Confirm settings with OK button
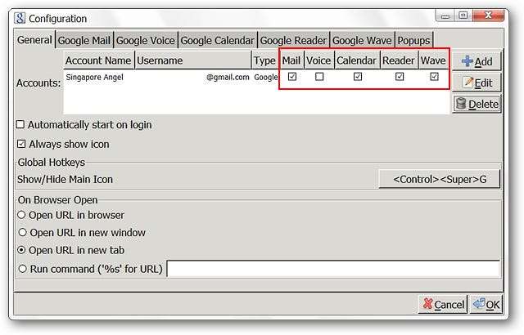The image size is (524, 335). coord(486,304)
